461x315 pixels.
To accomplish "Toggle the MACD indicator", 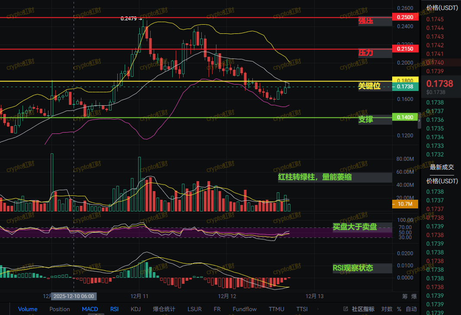I will pos(90,309).
